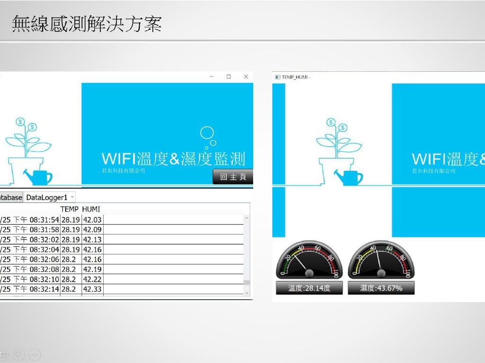Click the ellipsis options icon at bottom left
485x363 pixels.
34,355
